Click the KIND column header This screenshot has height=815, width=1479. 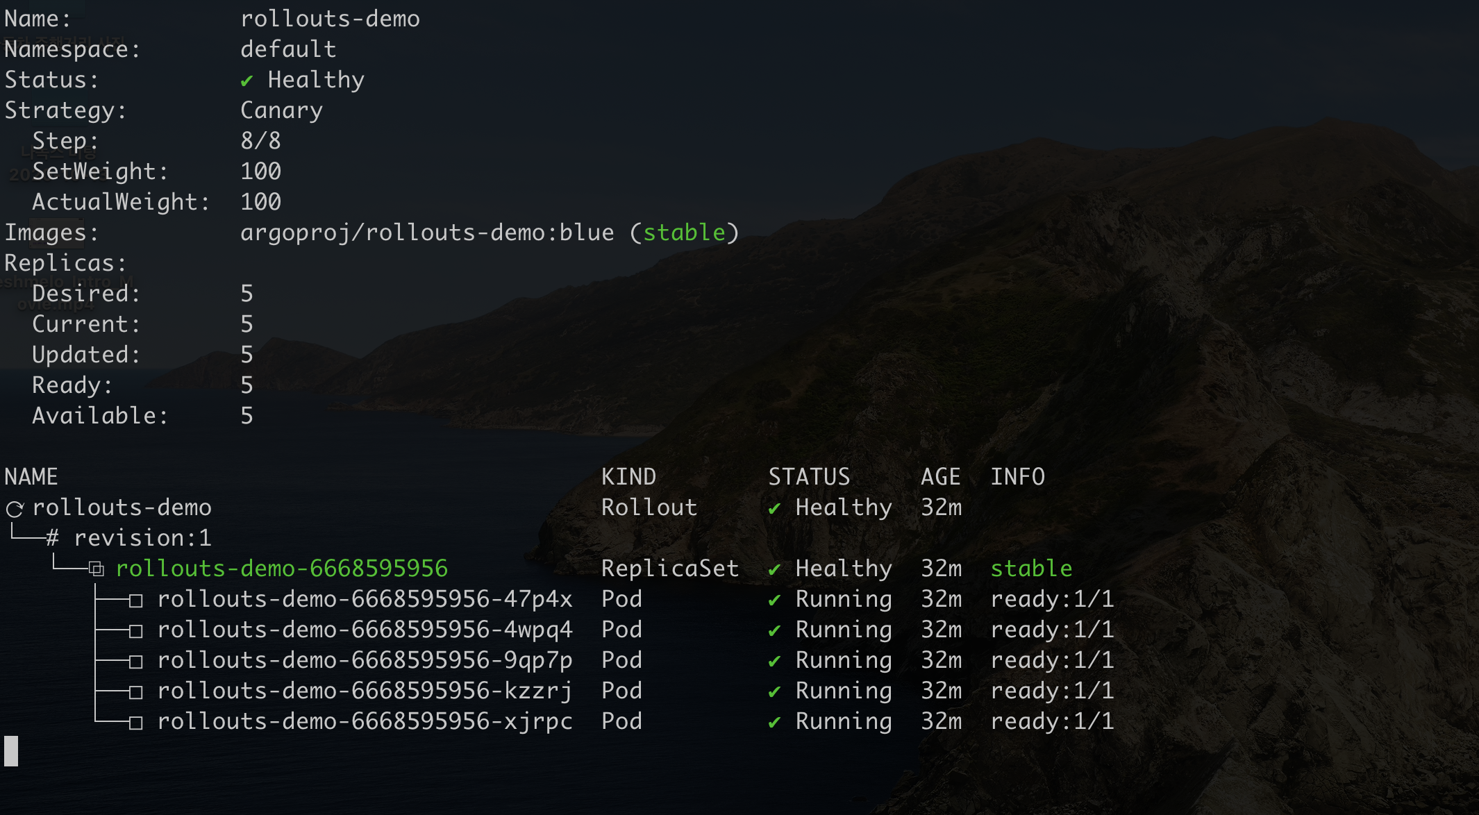(x=628, y=477)
